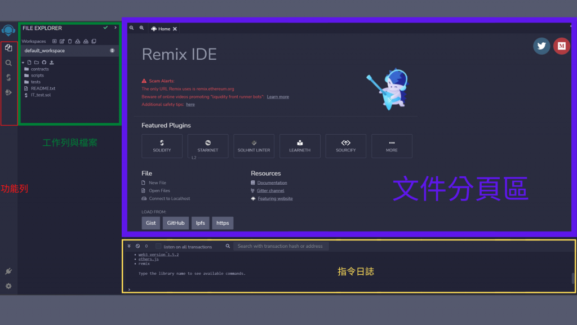
Task: Close the Home tab
Action: click(x=175, y=29)
